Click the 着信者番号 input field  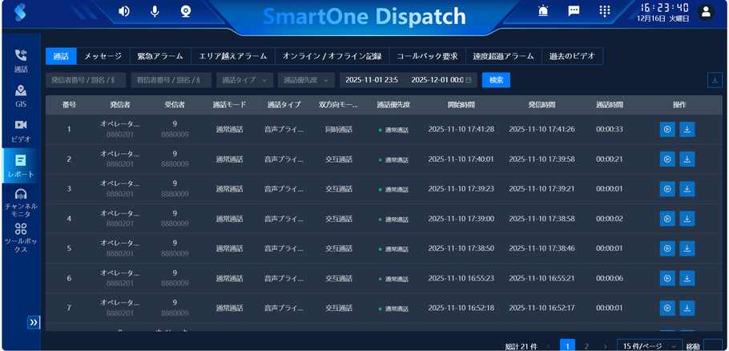171,80
